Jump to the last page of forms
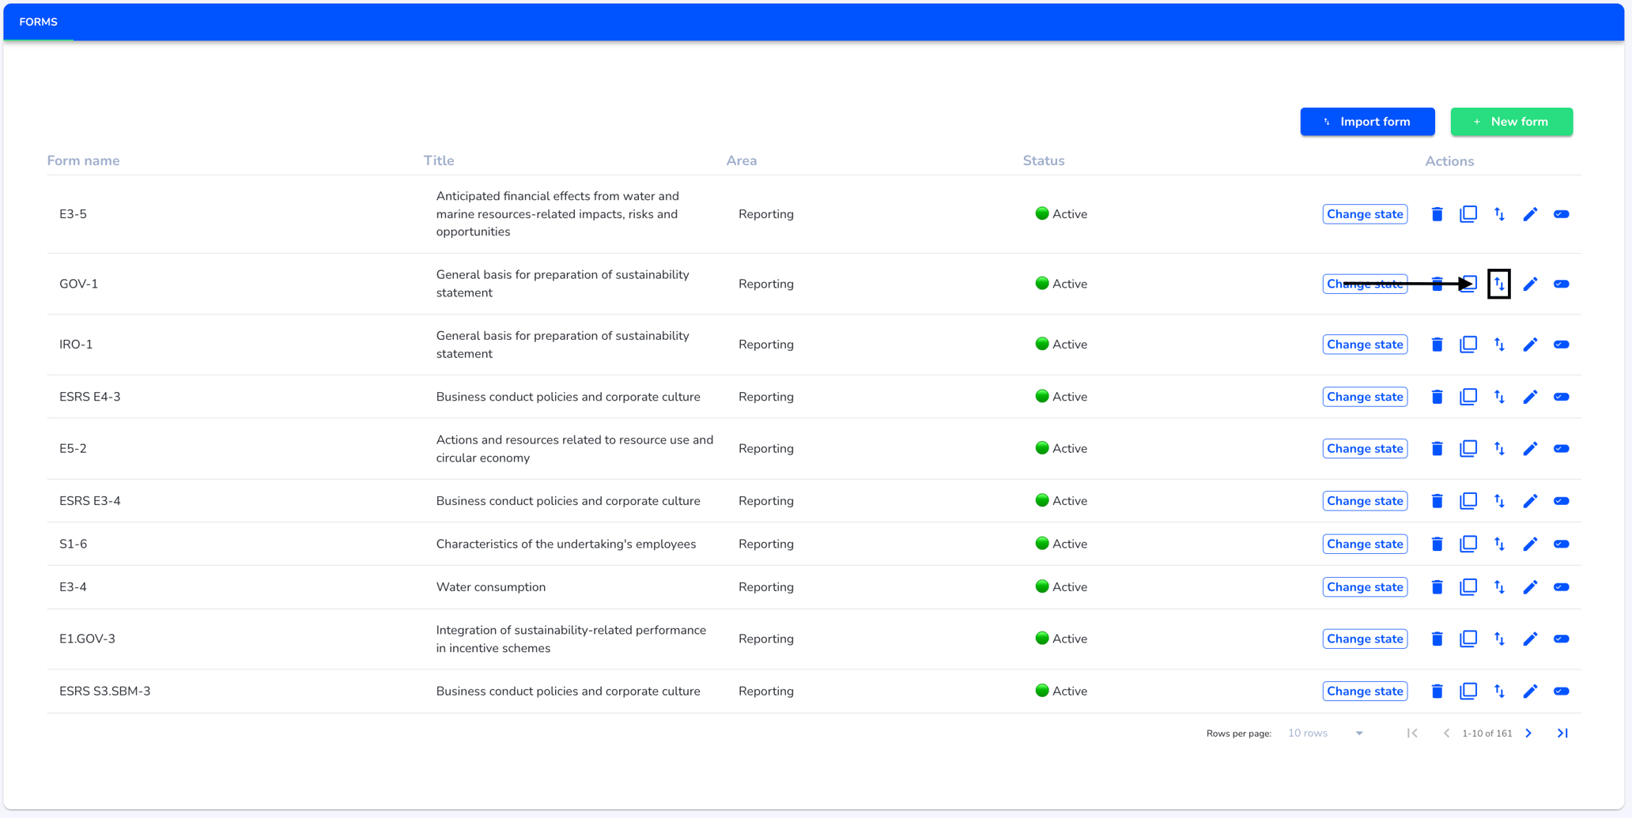 [x=1562, y=733]
